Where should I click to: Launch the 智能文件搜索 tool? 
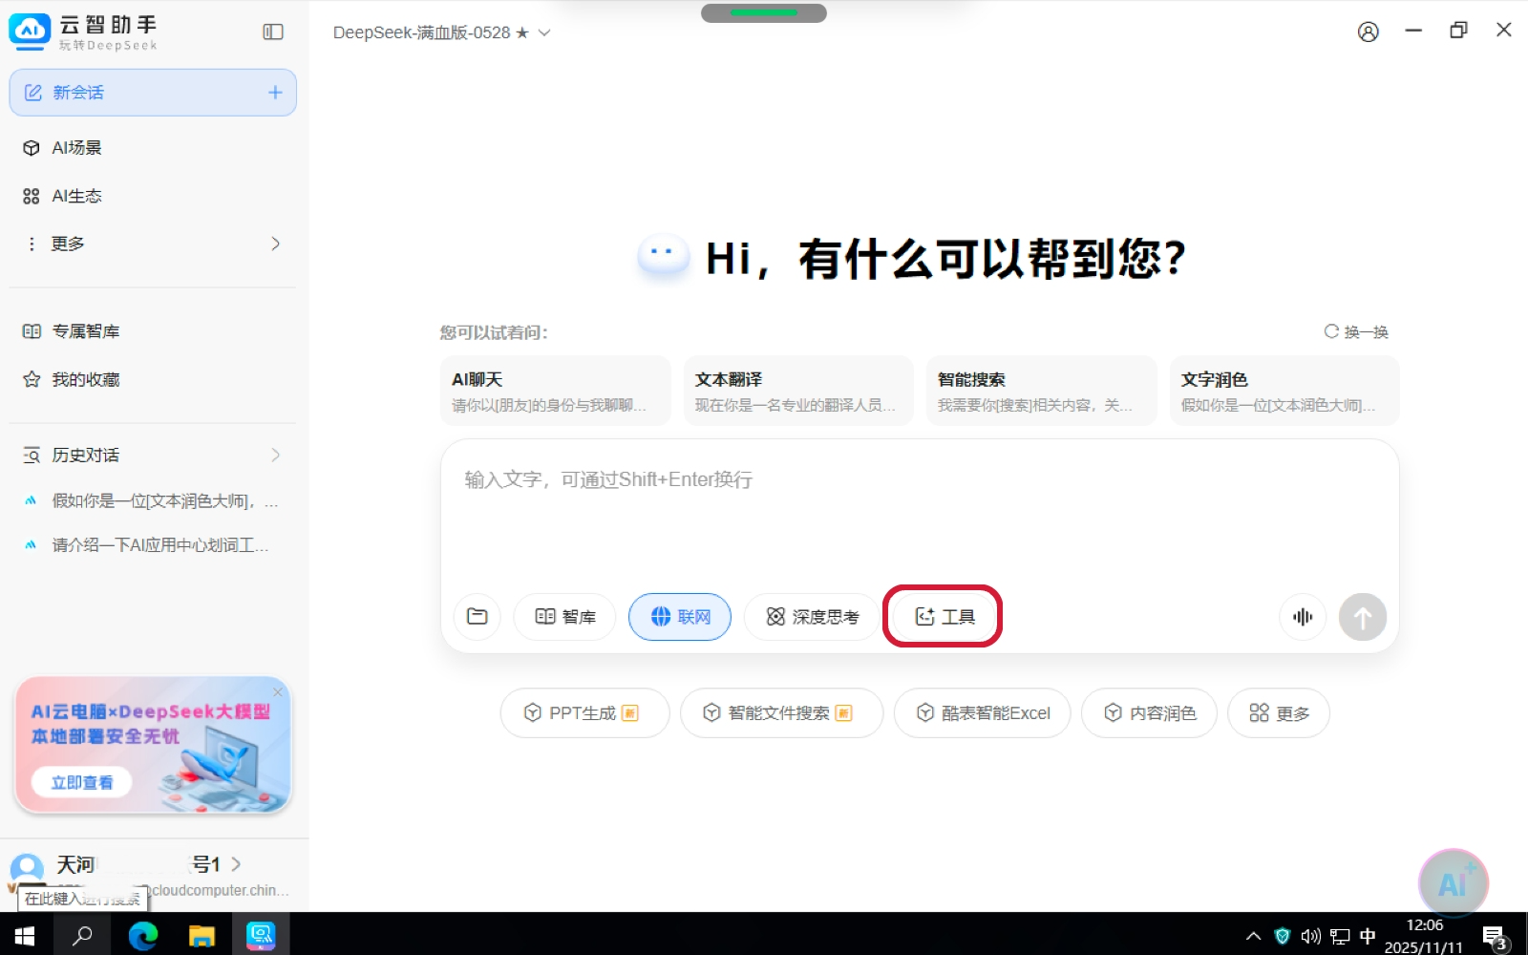(781, 713)
